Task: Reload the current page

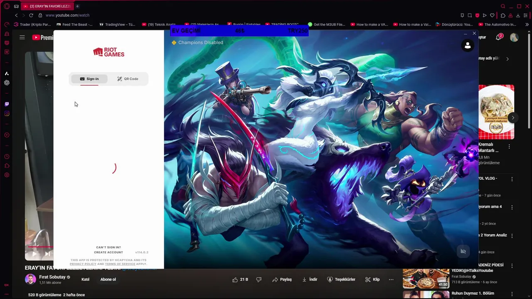Action: coord(31,15)
